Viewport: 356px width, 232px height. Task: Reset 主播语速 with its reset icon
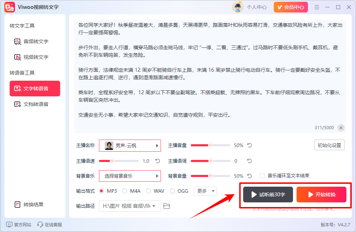coord(158,161)
